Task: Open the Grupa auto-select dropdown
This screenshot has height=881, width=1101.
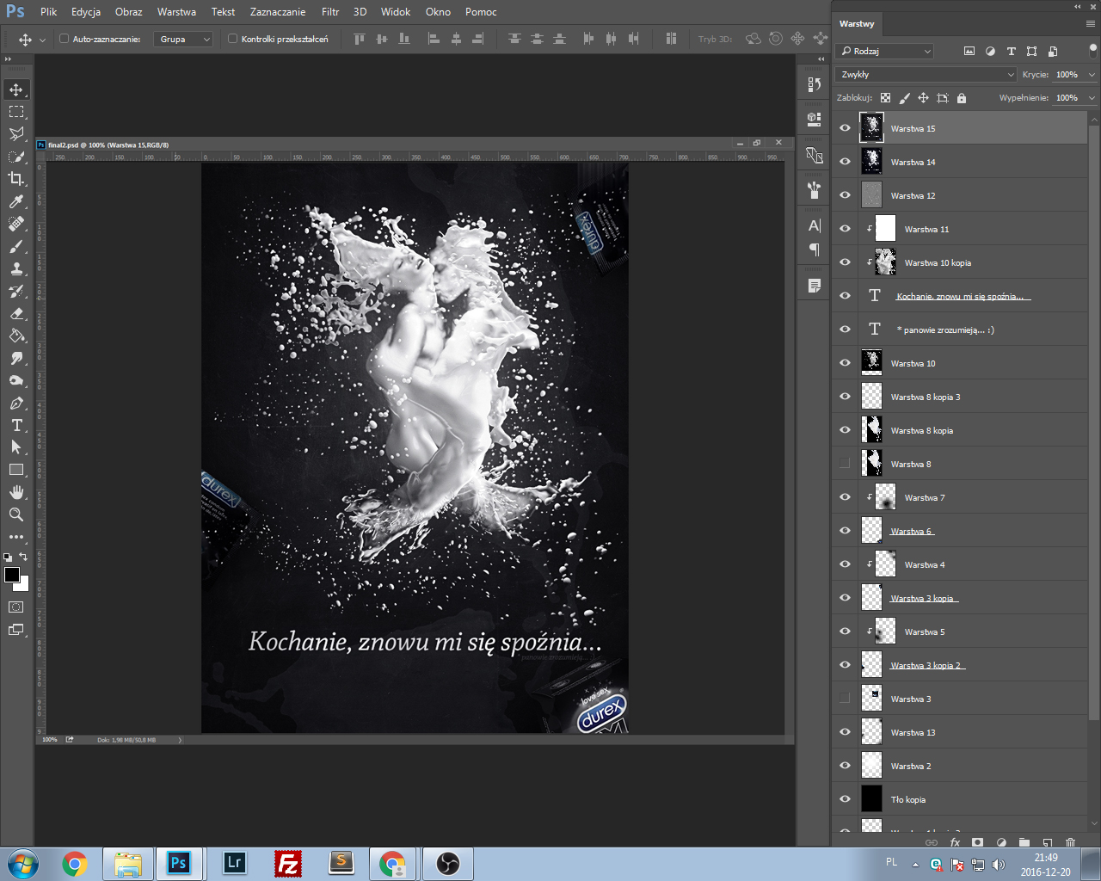Action: coord(184,39)
